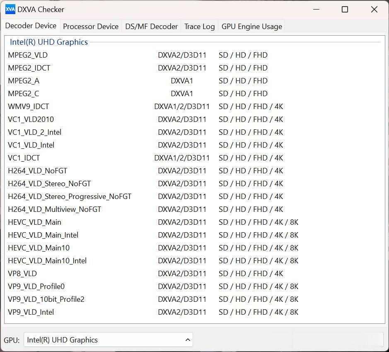
Task: Select the HEVC_VLD_Main decoder row
Action: (x=195, y=222)
